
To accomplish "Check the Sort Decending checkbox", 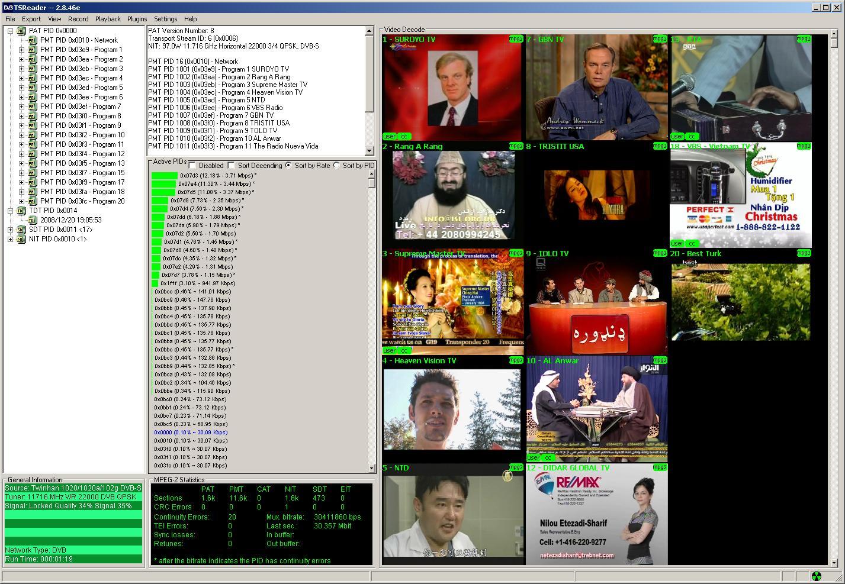I will click(x=231, y=166).
